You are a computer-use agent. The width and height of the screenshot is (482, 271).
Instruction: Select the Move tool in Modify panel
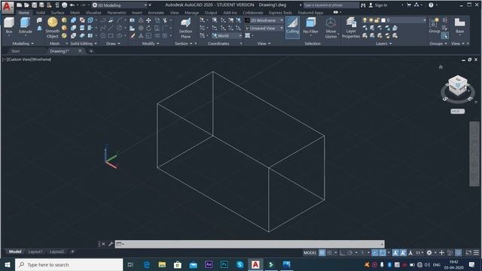pos(148,20)
